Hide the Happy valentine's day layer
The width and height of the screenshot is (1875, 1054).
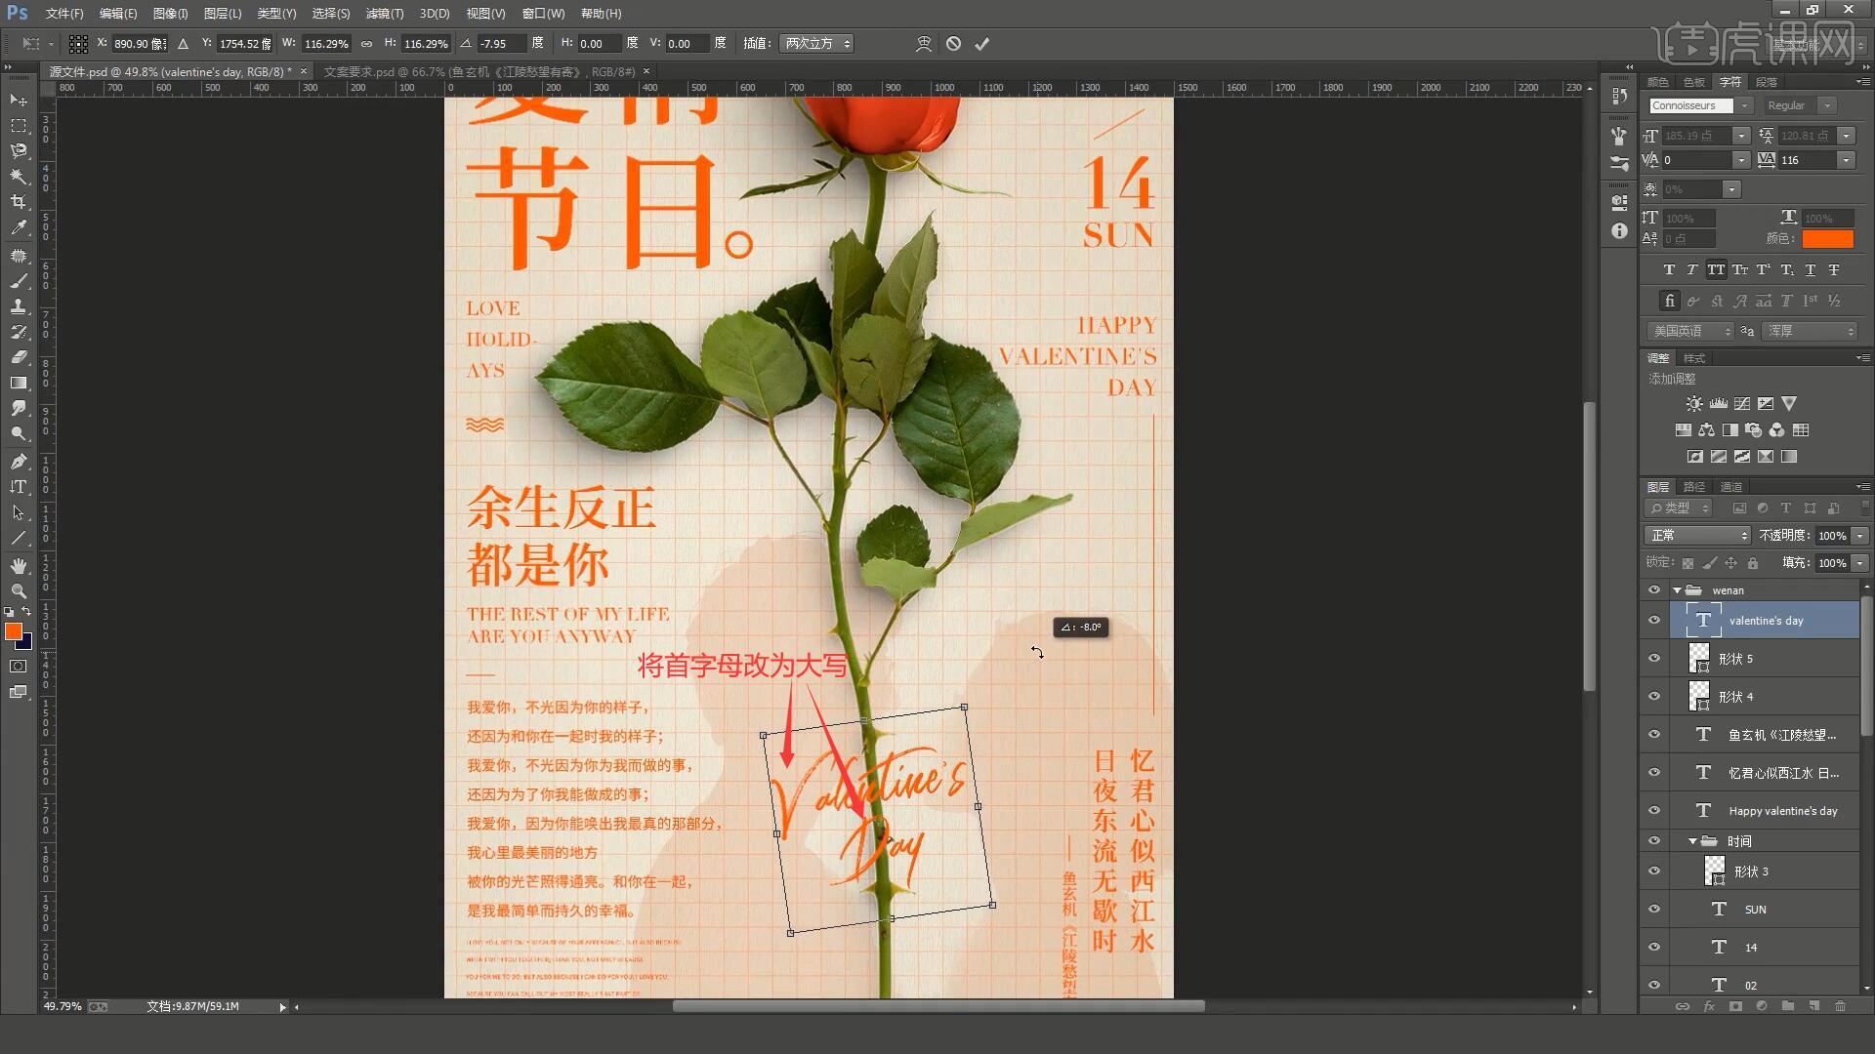tap(1654, 811)
